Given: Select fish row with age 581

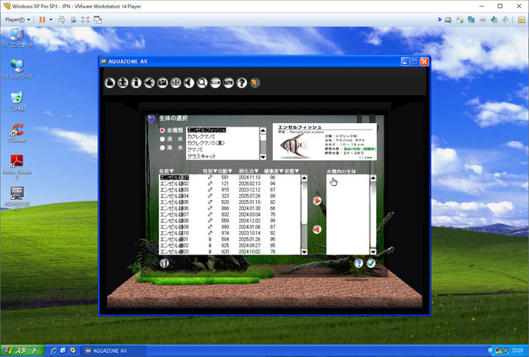Looking at the screenshot, I should point(230,178).
